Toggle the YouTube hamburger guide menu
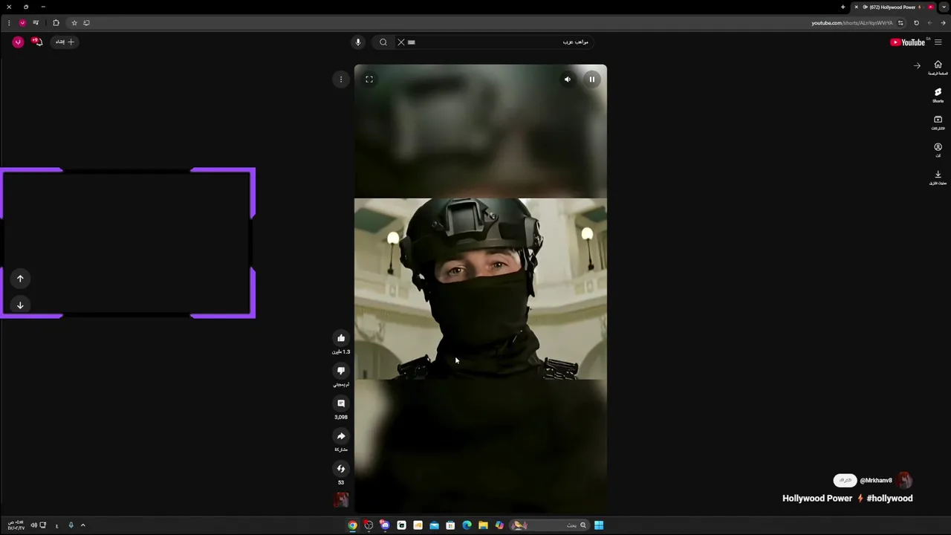951x535 pixels. (938, 42)
